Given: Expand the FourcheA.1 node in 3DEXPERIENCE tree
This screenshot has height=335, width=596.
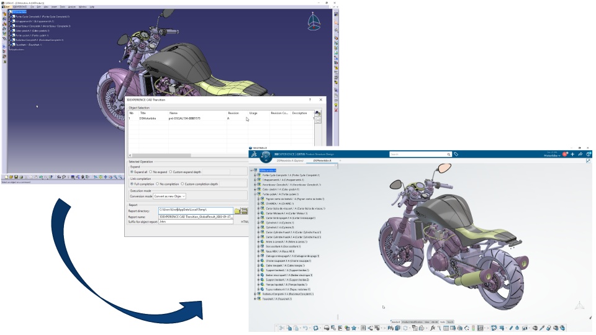Looking at the screenshot, I should click(x=255, y=299).
